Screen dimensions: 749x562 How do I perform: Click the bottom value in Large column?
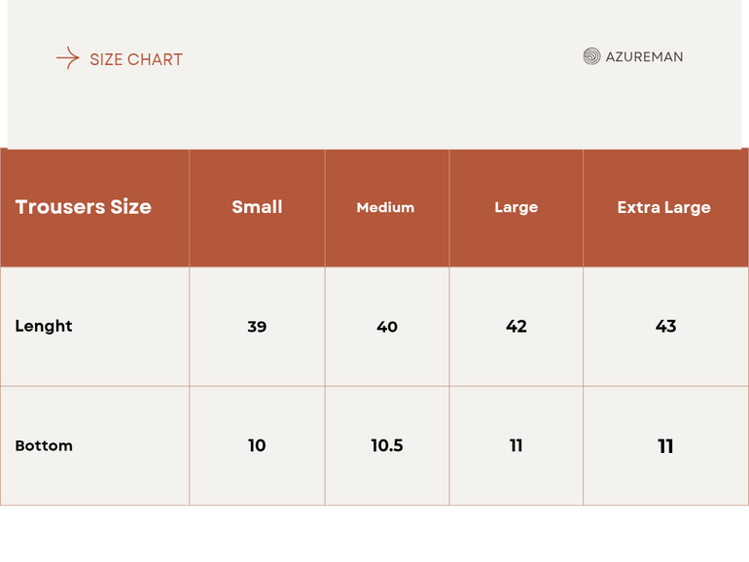(517, 445)
